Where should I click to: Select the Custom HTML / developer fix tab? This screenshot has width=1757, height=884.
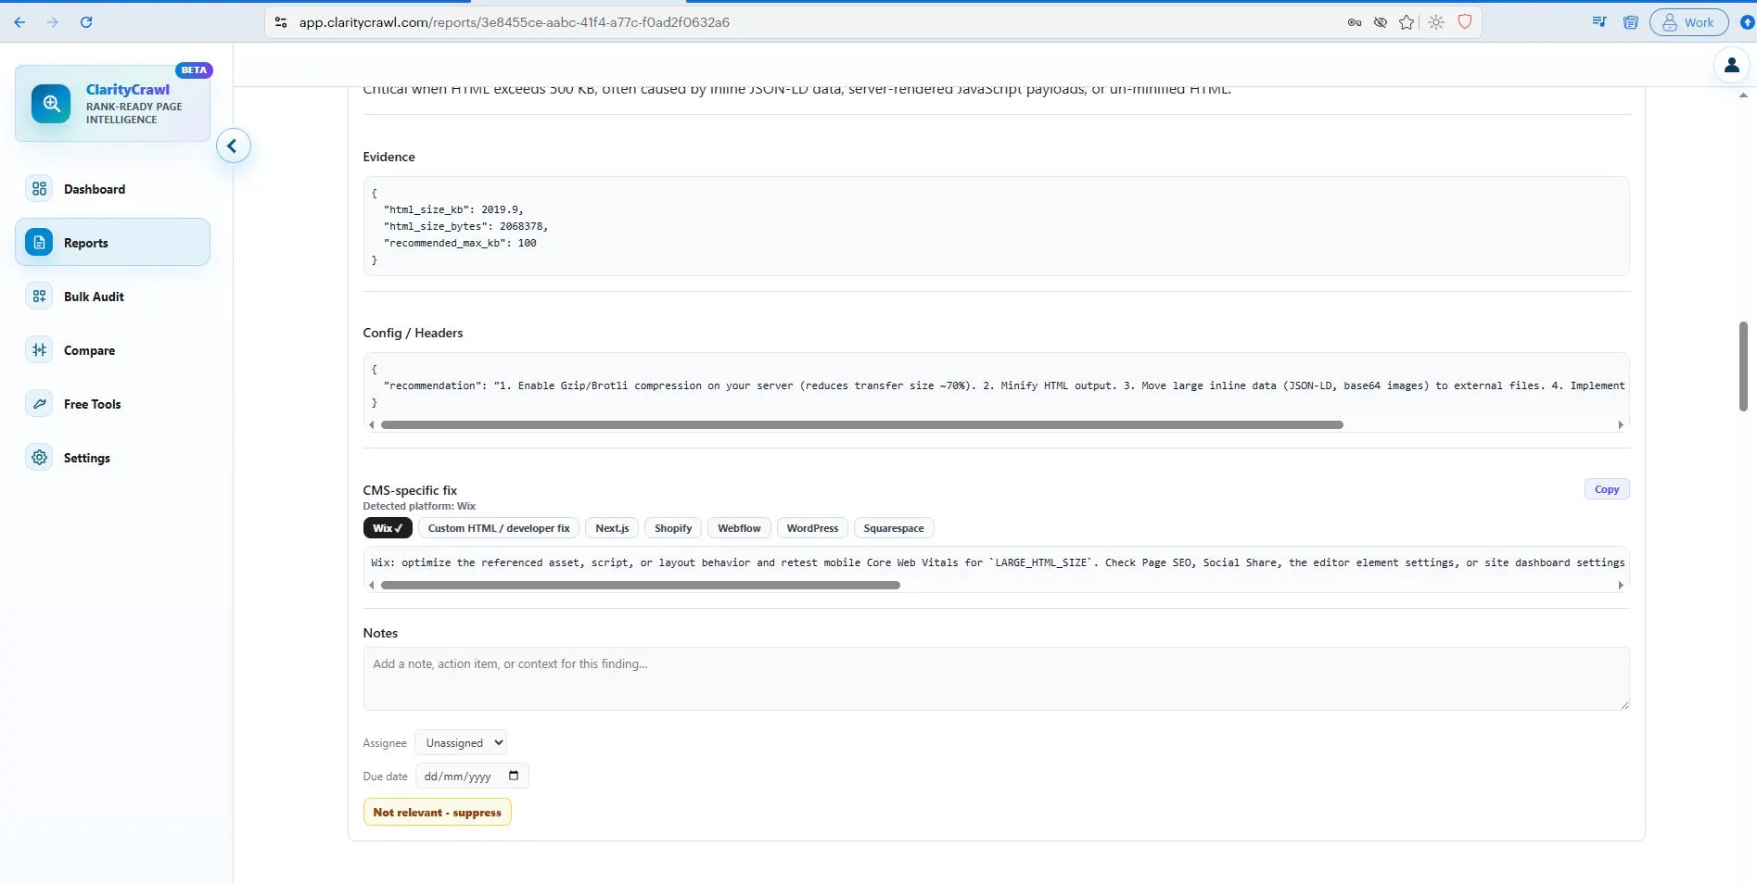(499, 528)
